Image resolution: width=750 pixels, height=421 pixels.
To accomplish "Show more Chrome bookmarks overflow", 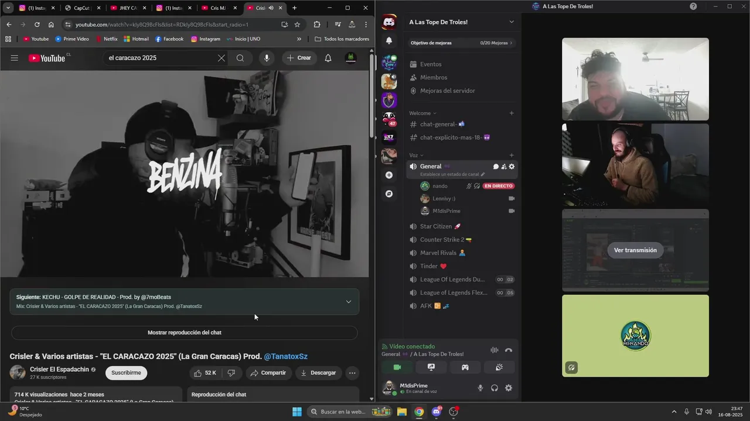I will [299, 39].
